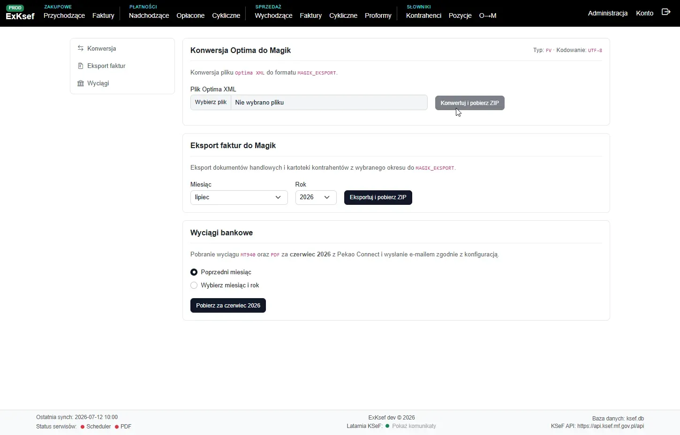Click Konwertuj i pobierz ZIP

(470, 103)
